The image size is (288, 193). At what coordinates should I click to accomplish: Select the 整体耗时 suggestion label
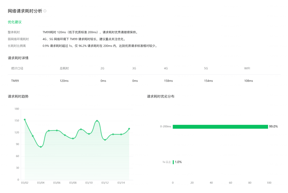(14, 32)
